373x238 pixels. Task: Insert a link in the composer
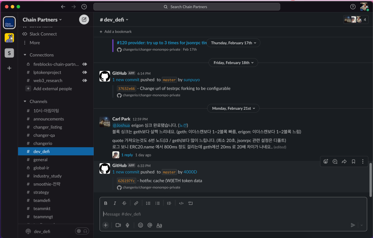pos(136,203)
